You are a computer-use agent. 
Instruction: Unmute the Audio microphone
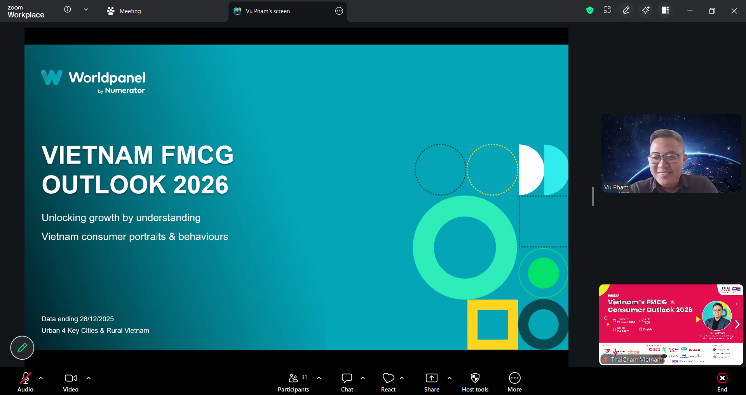pyautogui.click(x=25, y=381)
